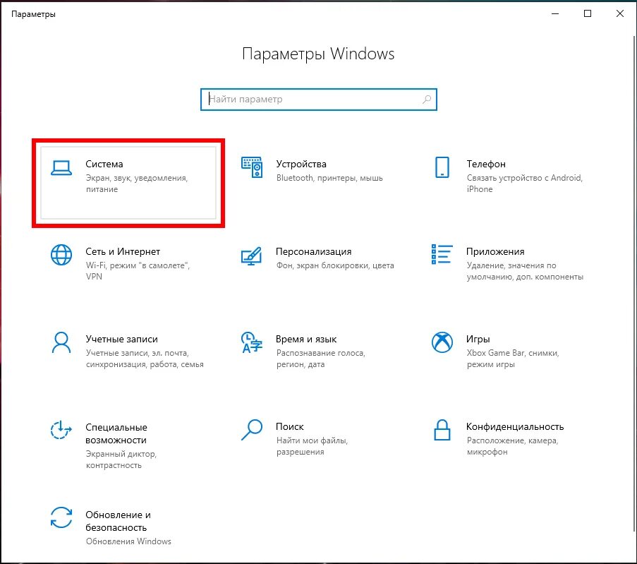Focus the Найти параметр search field
The width and height of the screenshot is (637, 564).
click(x=319, y=100)
